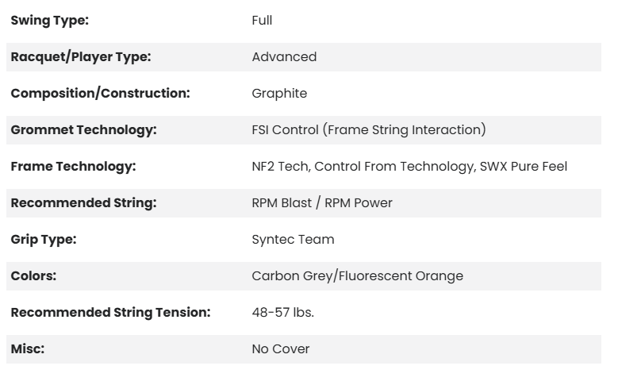Select the 'Advanced' player type value

[284, 57]
